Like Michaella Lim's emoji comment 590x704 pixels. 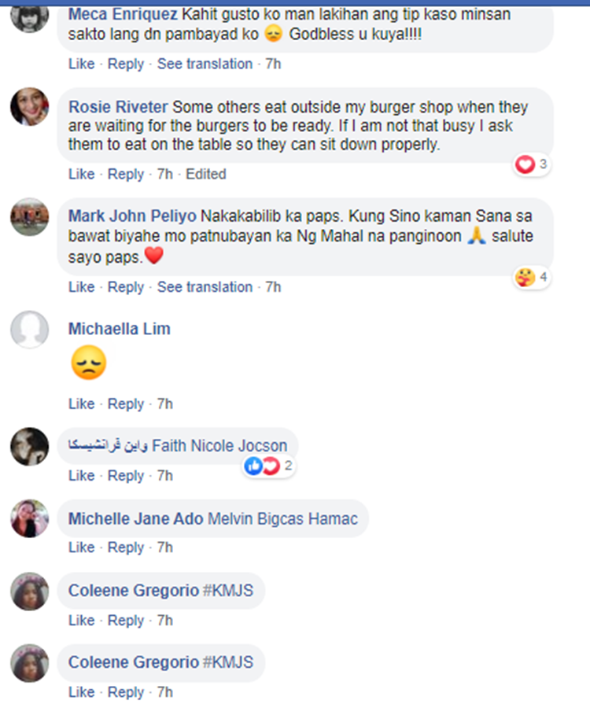click(81, 404)
